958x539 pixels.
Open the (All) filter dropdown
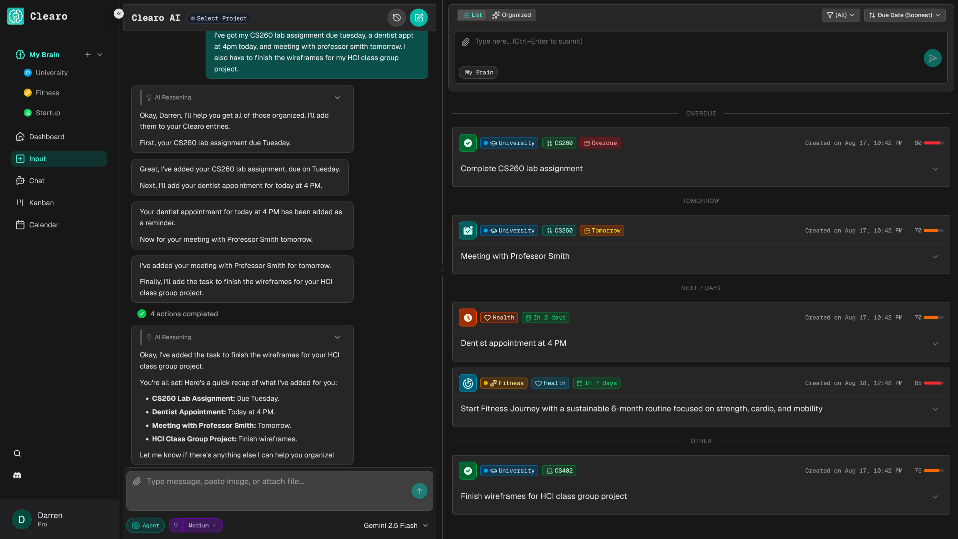click(841, 15)
